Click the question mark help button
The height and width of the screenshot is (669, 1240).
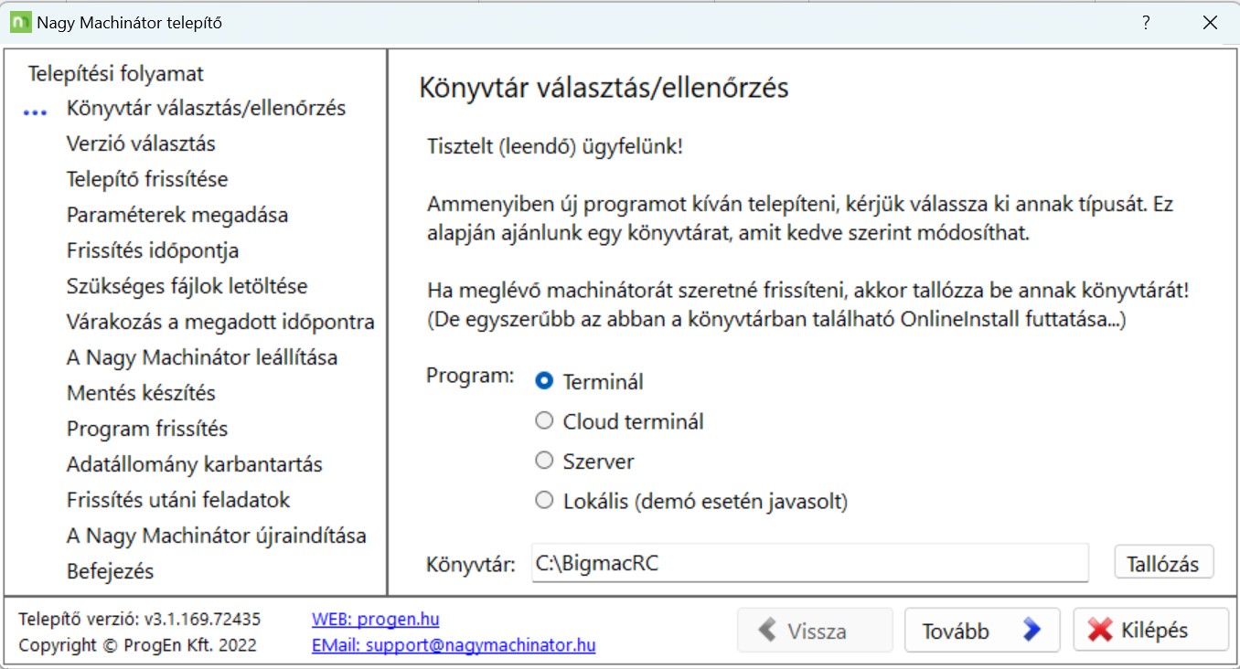1146,23
